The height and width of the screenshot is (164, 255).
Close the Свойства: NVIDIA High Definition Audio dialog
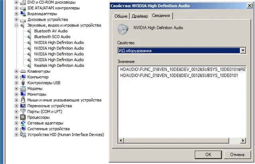(249, 6)
